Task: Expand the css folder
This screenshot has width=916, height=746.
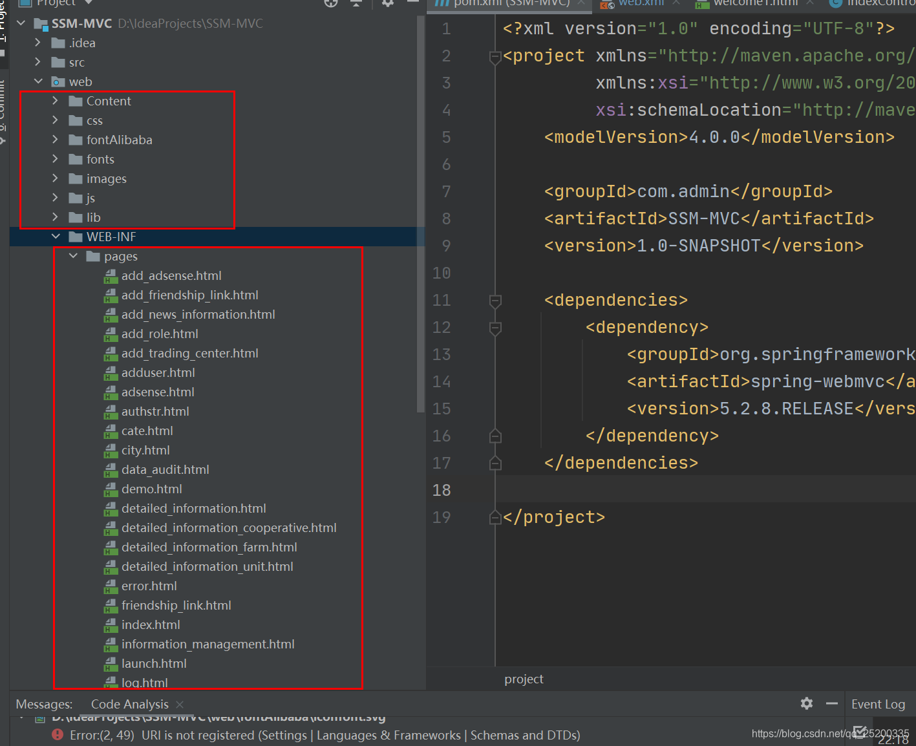Action: pyautogui.click(x=55, y=120)
